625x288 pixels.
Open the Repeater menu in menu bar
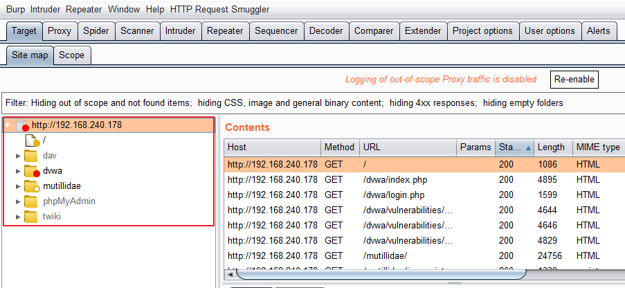click(84, 9)
